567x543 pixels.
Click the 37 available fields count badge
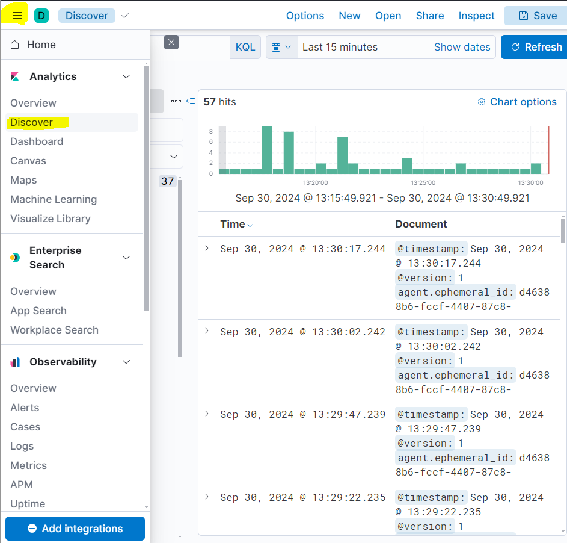(x=167, y=181)
